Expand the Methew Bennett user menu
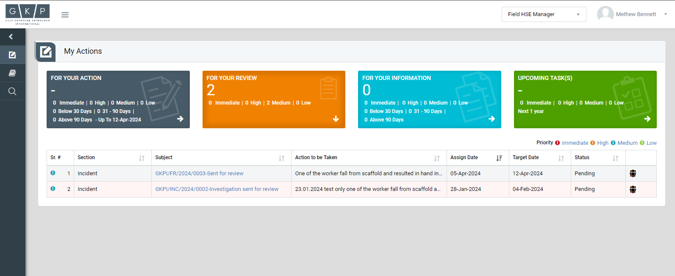 (x=636, y=14)
